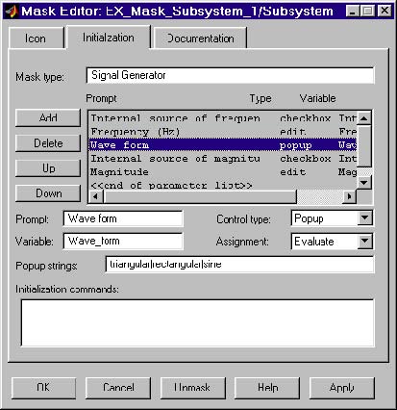The height and width of the screenshot is (410, 397).
Task: Open the Assignment dropdown showing Evaluate
Action: (x=332, y=242)
